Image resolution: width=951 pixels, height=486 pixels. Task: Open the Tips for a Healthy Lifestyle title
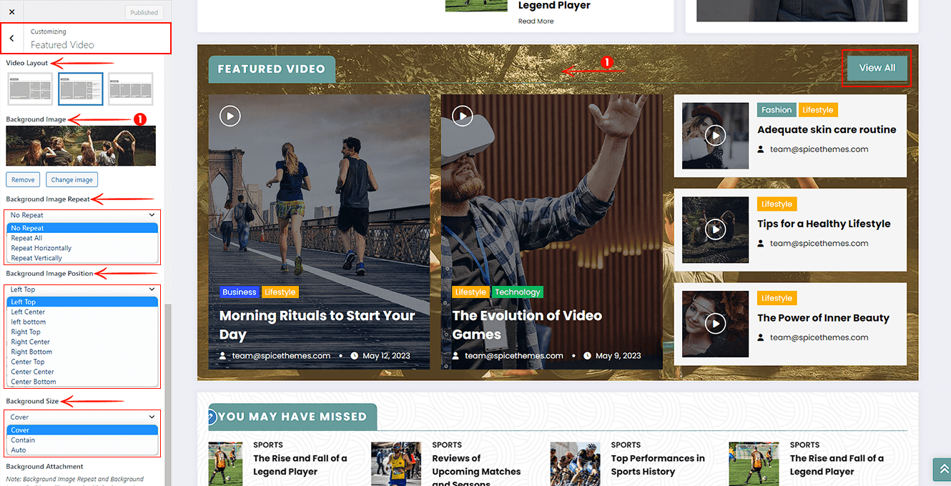(x=824, y=224)
